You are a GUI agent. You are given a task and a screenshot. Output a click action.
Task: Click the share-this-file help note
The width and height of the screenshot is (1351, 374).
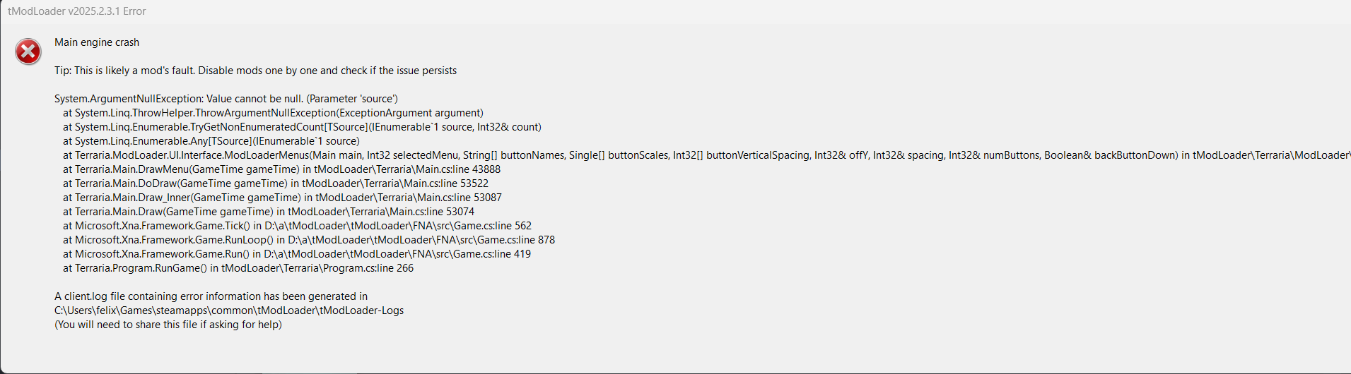coord(168,325)
